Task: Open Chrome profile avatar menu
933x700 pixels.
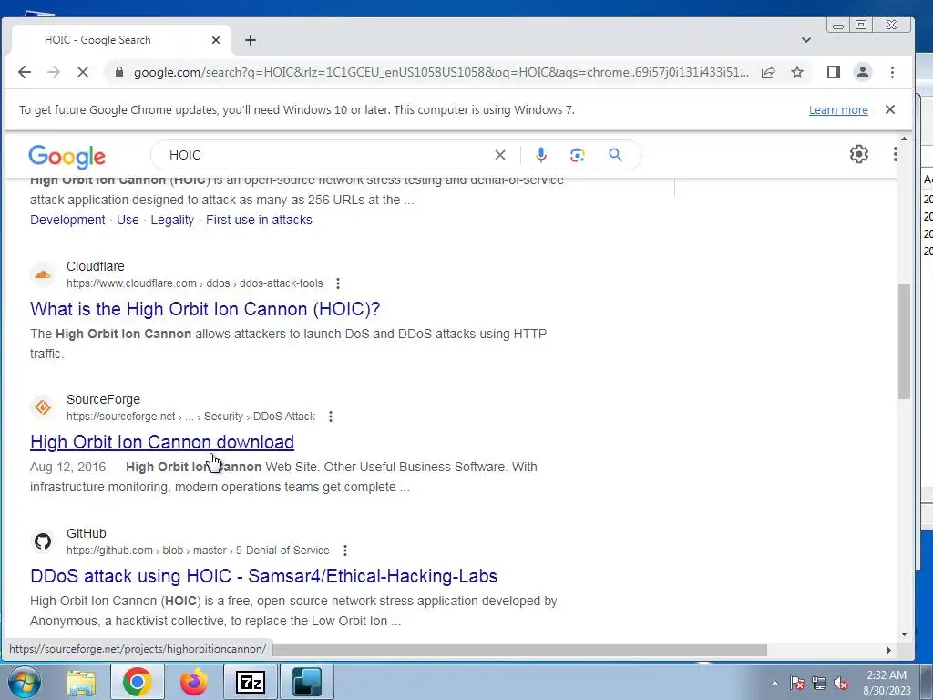Action: pos(862,72)
